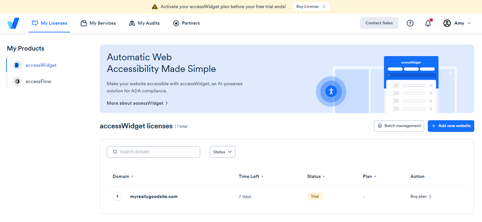
Task: Click the My Services box icon
Action: coord(84,23)
